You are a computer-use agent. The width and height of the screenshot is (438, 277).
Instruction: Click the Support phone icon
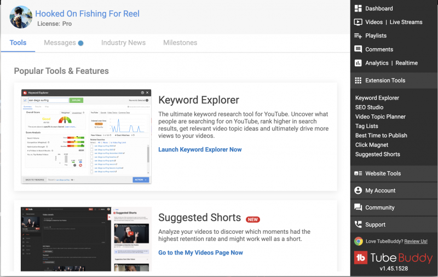coord(358,224)
